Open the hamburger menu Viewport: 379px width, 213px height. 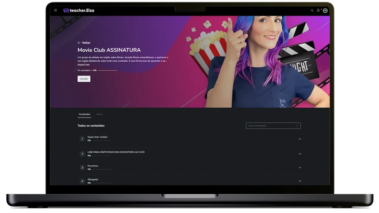pos(56,10)
